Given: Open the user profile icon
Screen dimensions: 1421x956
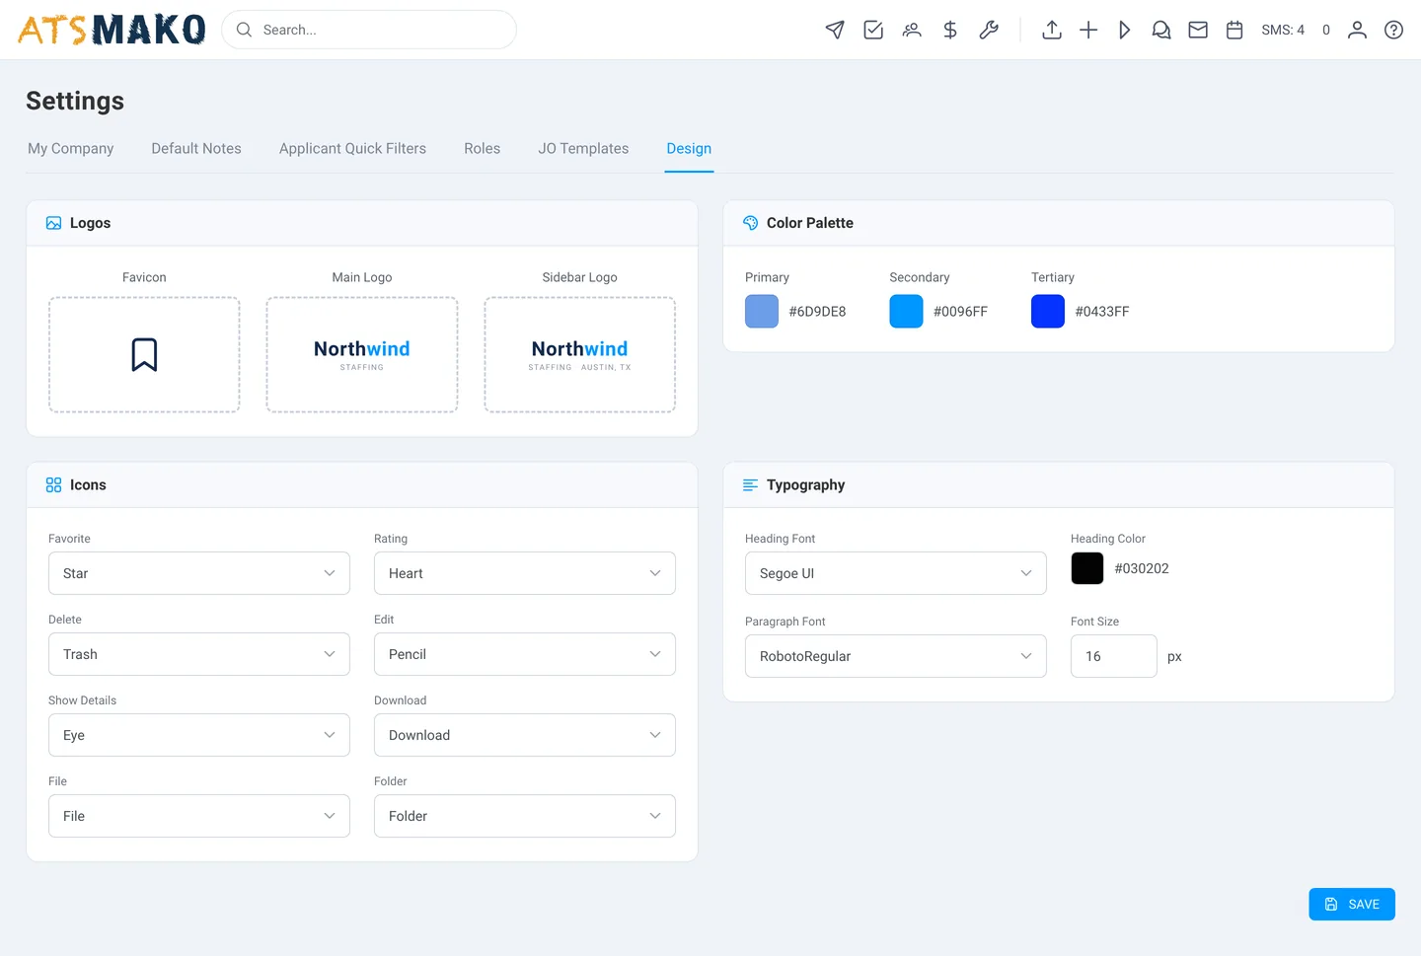Looking at the screenshot, I should pyautogui.click(x=1358, y=30).
